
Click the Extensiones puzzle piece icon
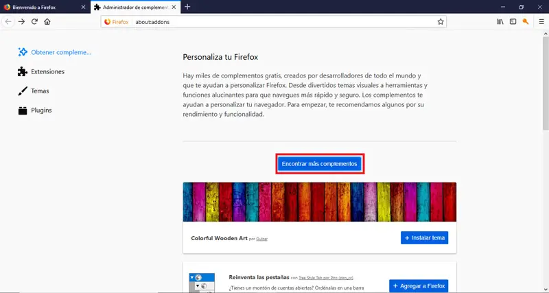coord(23,71)
